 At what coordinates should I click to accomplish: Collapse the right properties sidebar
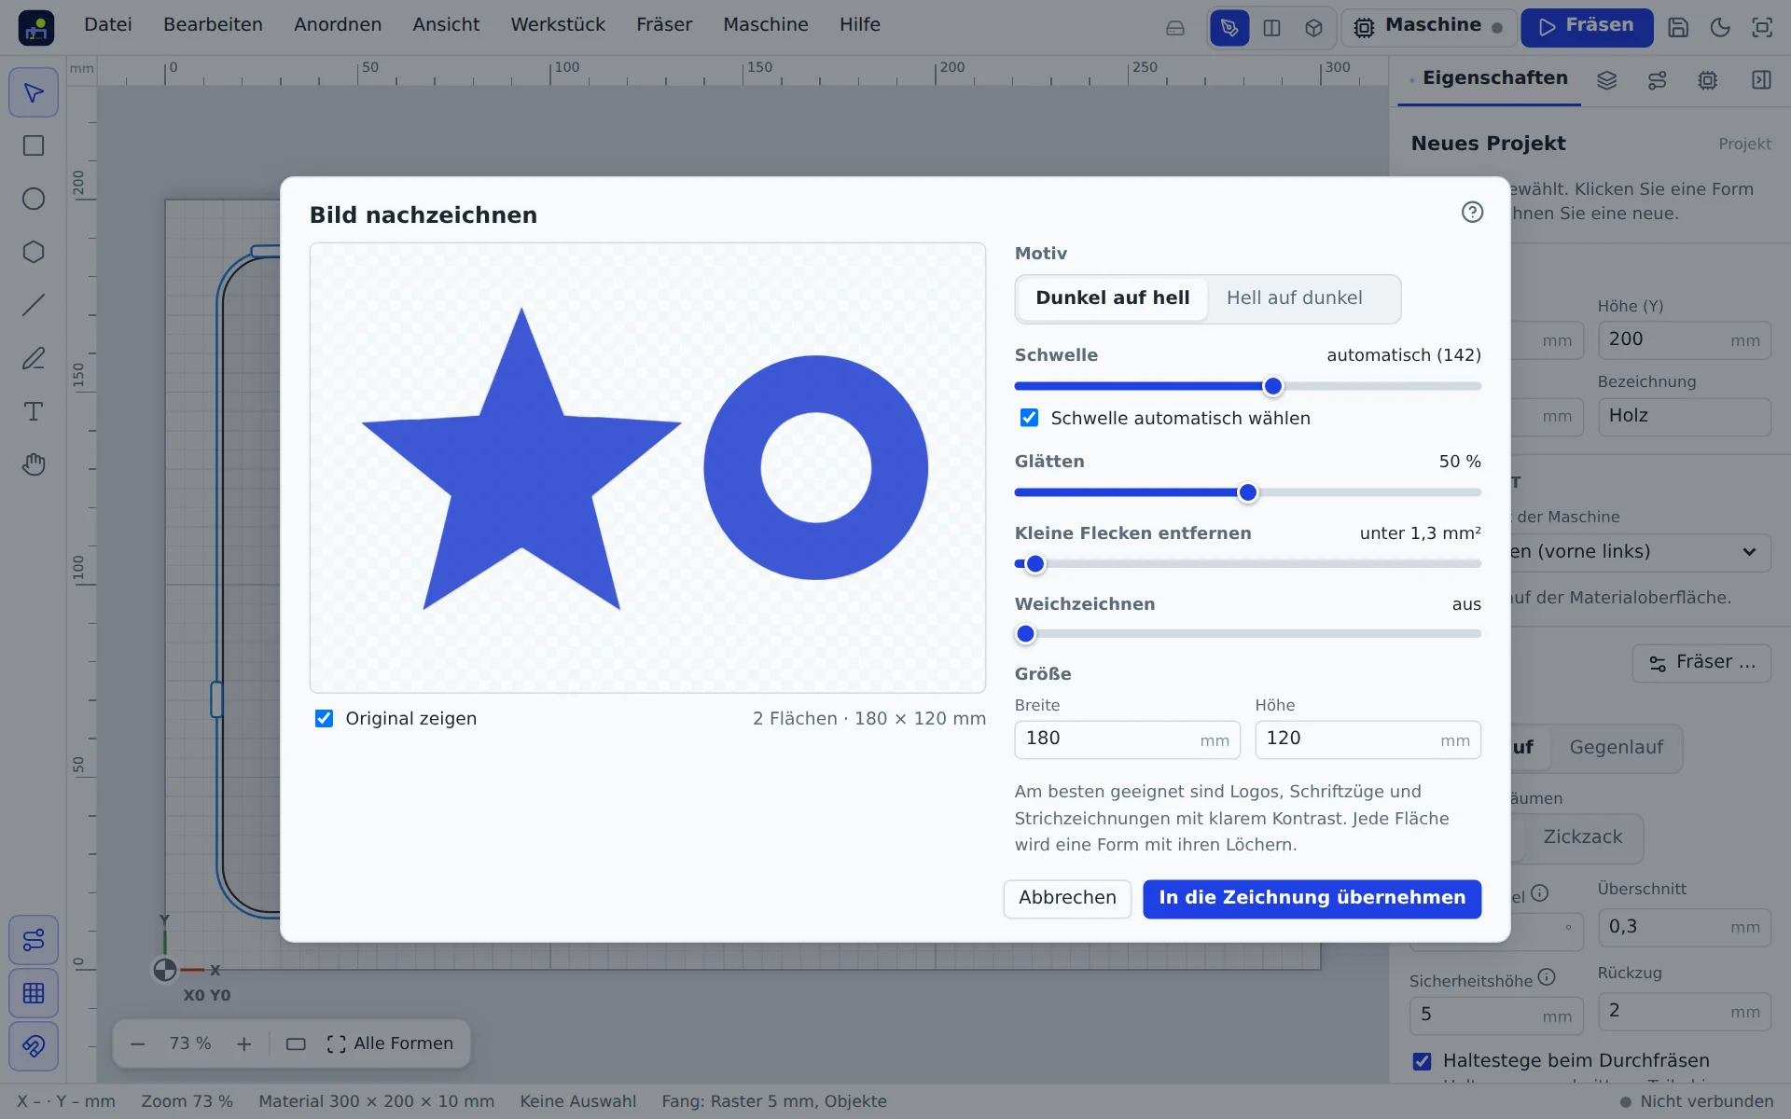coord(1761,80)
